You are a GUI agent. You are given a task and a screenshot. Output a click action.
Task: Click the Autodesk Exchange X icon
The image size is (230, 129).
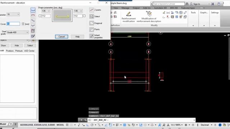(x=212, y=4)
